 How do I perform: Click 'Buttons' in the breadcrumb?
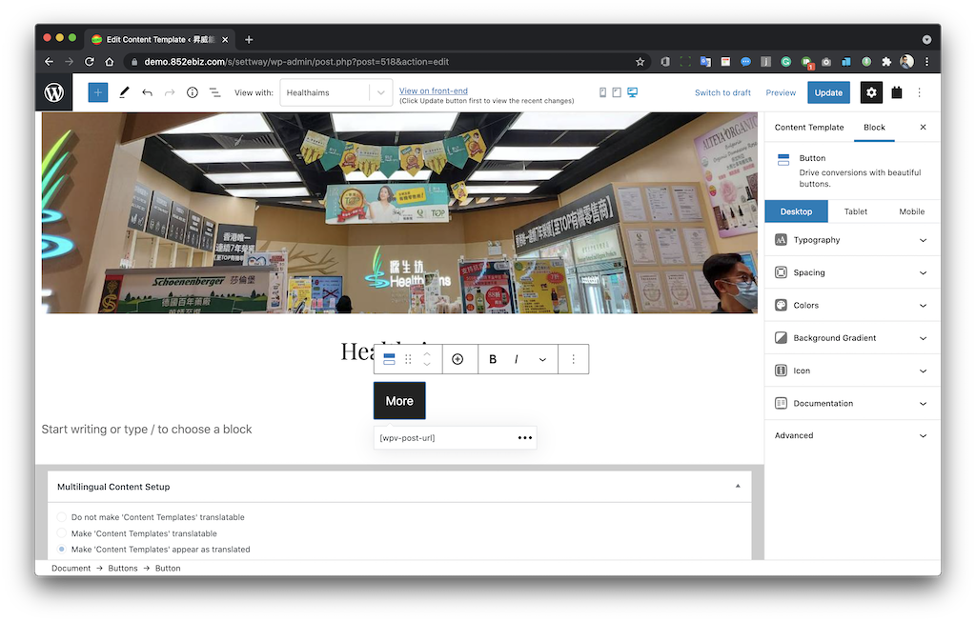tap(123, 568)
